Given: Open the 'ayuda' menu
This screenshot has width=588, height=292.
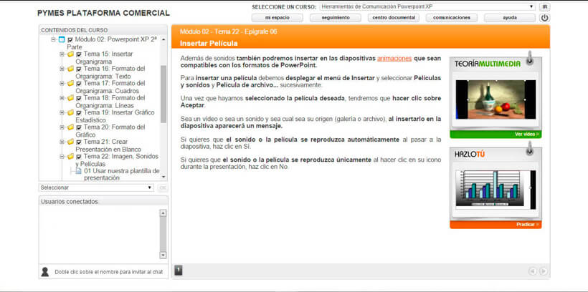Looking at the screenshot, I should point(510,18).
